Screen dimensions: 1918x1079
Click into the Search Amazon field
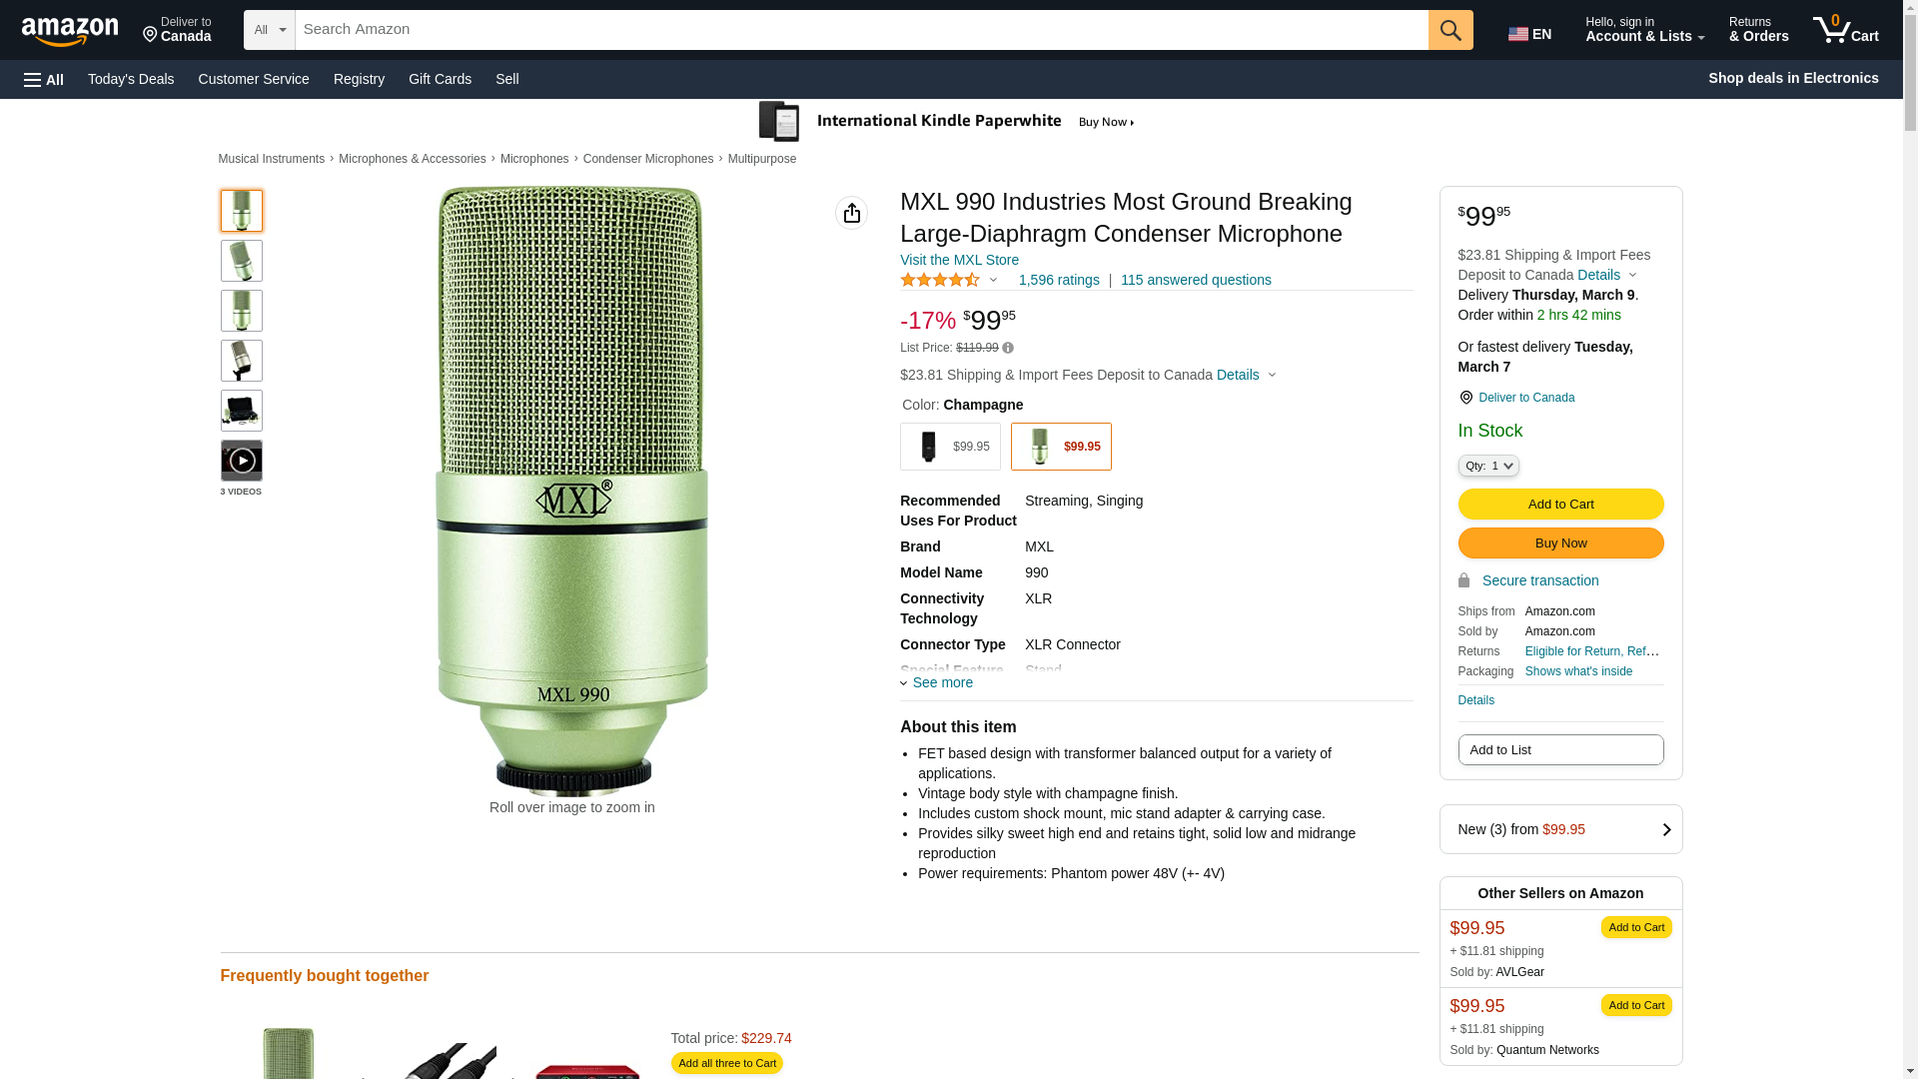point(861,30)
